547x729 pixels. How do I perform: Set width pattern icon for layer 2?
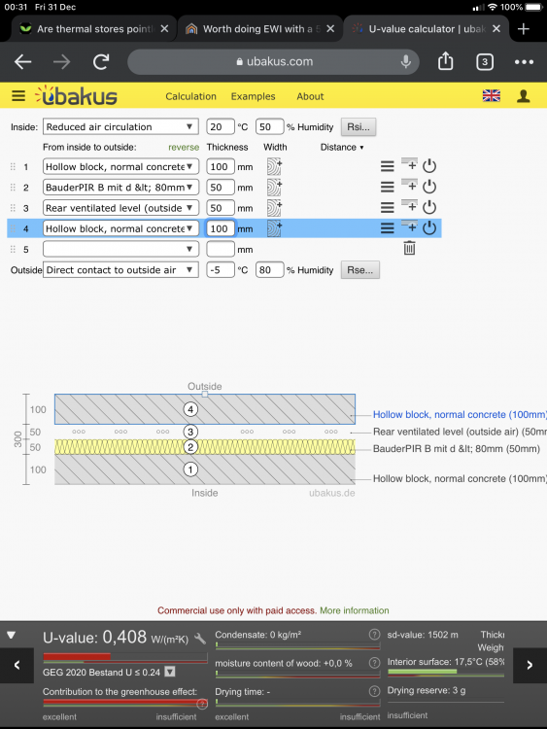click(x=274, y=187)
